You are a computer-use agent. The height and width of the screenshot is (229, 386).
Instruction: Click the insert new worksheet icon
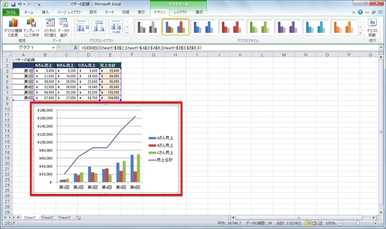[77, 218]
